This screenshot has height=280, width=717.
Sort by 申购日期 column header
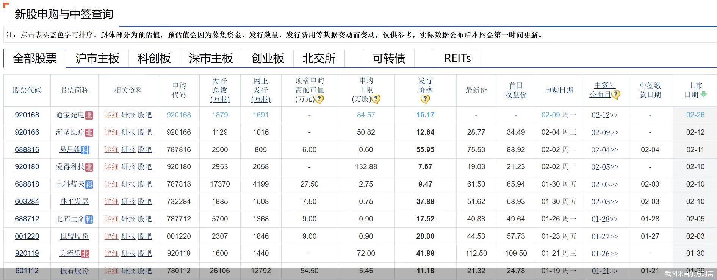coord(559,90)
